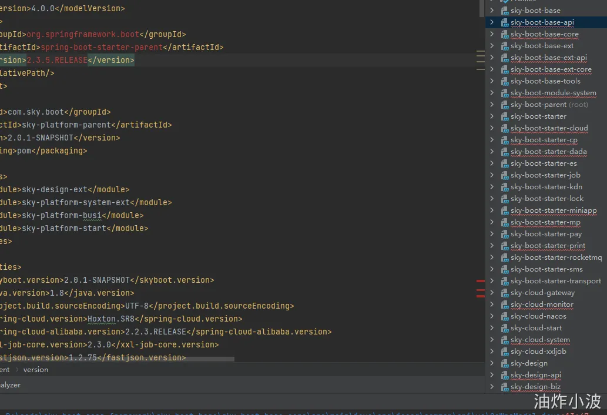
Task: Click the sky-boot-starter-transport module icon
Action: coord(504,281)
